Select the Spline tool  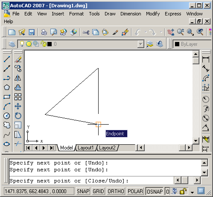[x=7, y=134]
